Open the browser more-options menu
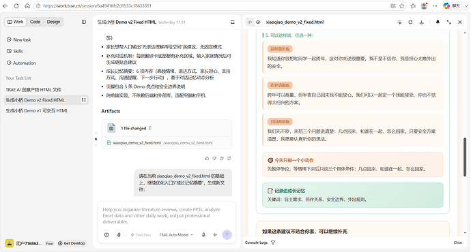The width and height of the screenshot is (471, 252). pos(435,5)
